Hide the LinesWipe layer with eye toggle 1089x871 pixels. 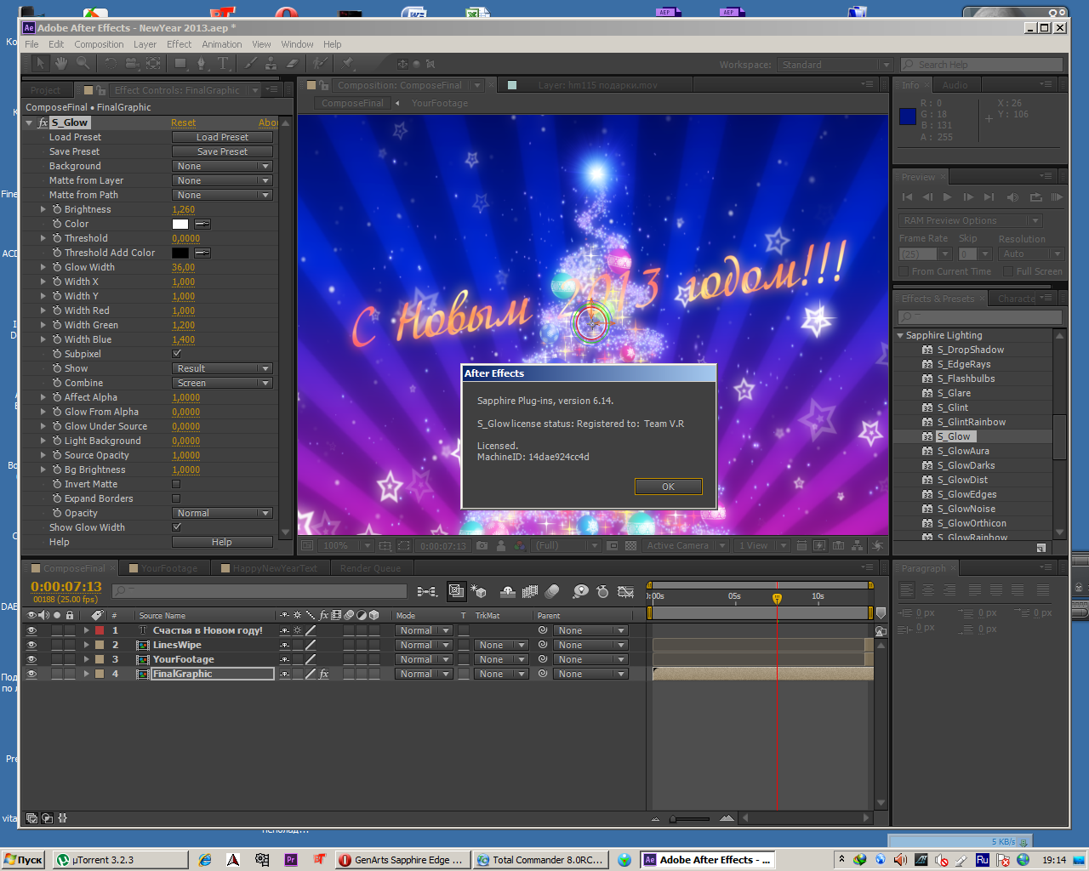(31, 645)
